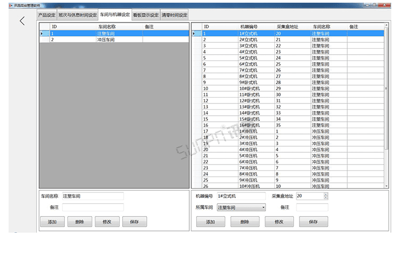Click 删除 in the machine panel

(244, 221)
